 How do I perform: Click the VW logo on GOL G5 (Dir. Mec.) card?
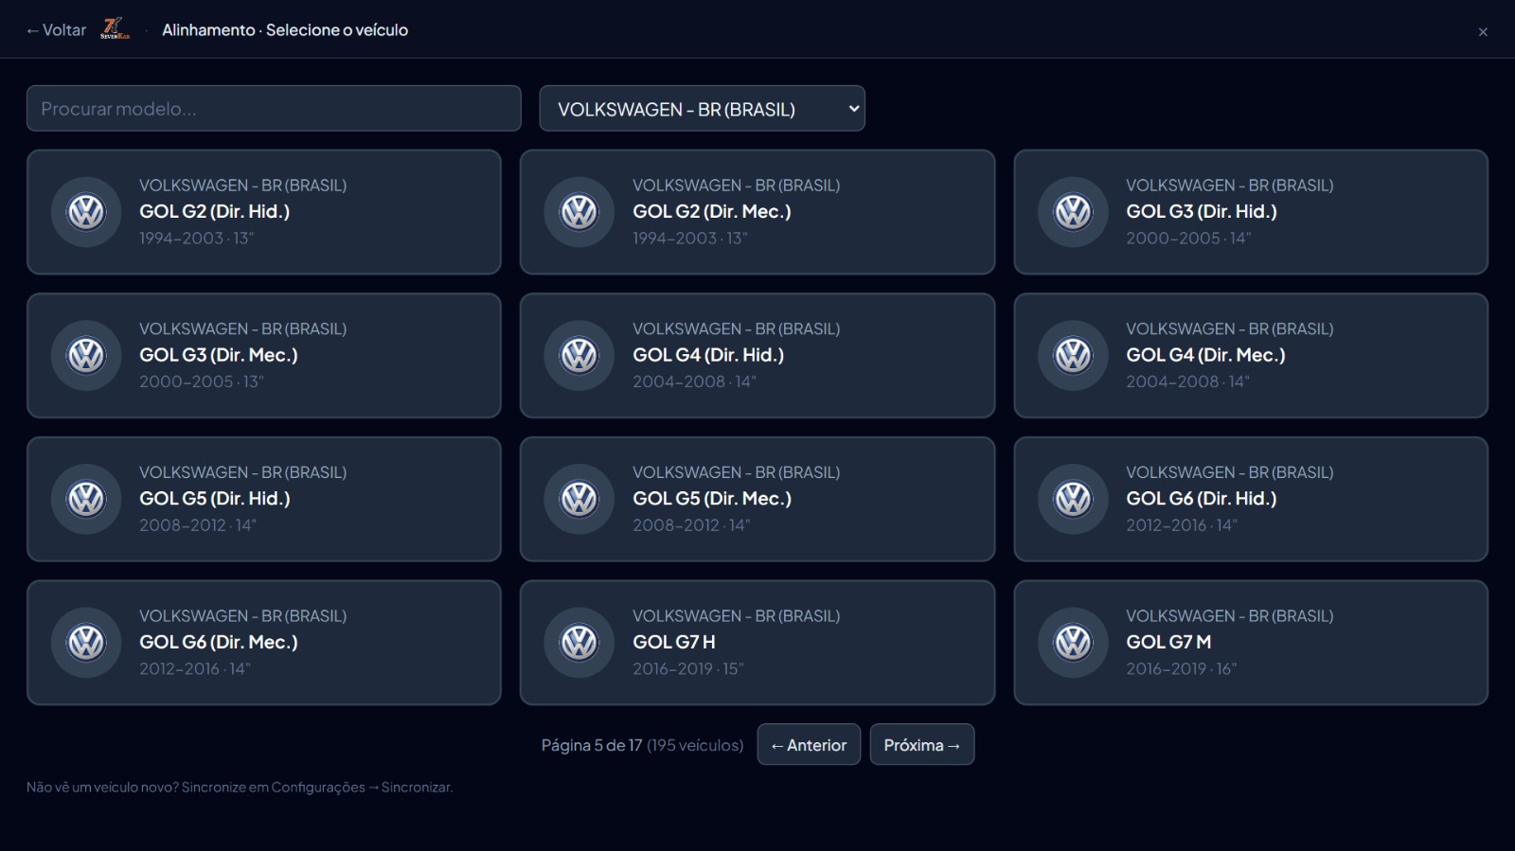tap(579, 499)
